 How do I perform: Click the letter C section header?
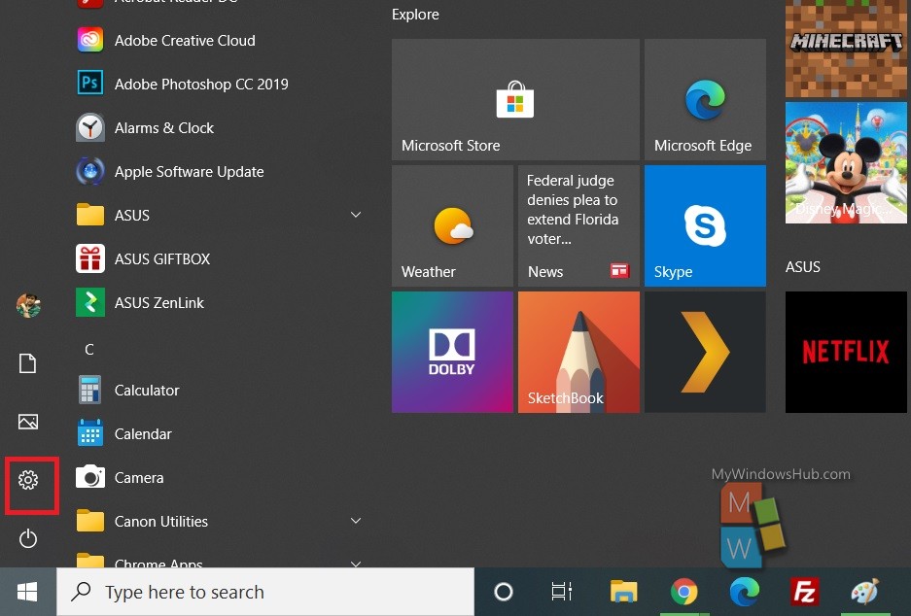(89, 349)
